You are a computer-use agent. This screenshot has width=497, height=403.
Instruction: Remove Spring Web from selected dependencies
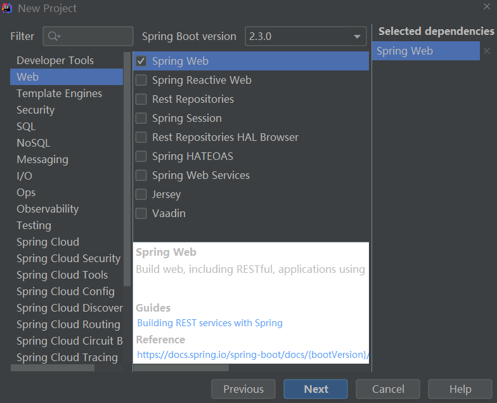(x=487, y=51)
